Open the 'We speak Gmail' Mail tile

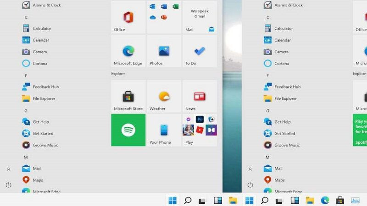(200, 17)
